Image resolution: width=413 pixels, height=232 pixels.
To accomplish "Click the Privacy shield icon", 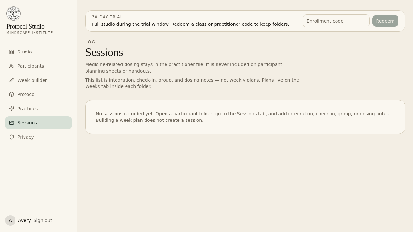I will (x=12, y=137).
